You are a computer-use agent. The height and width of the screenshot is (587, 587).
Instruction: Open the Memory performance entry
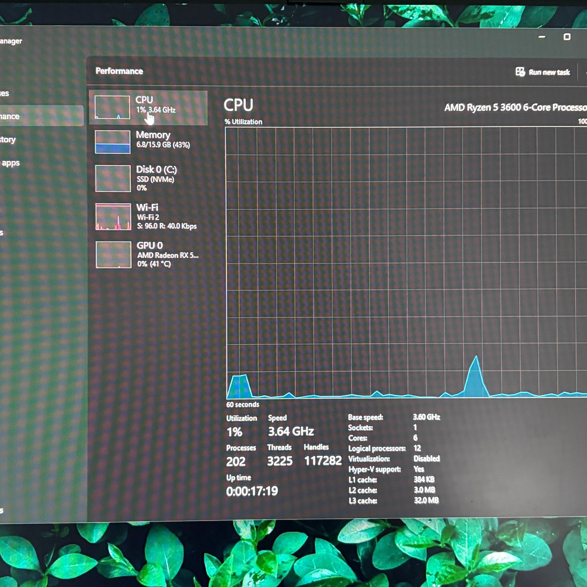148,142
